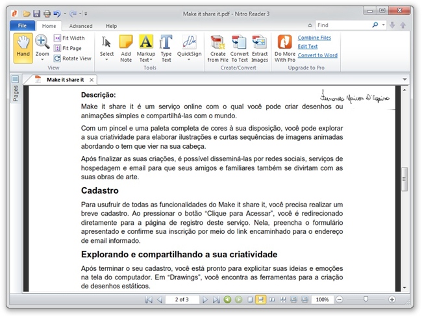
Task: Click the save disk icon in quick access
Action: point(36,14)
